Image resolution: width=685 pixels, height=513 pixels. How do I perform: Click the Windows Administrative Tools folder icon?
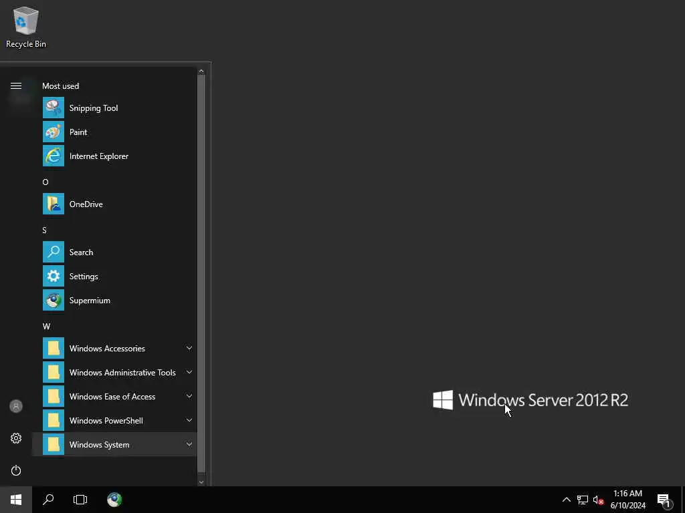pos(54,372)
